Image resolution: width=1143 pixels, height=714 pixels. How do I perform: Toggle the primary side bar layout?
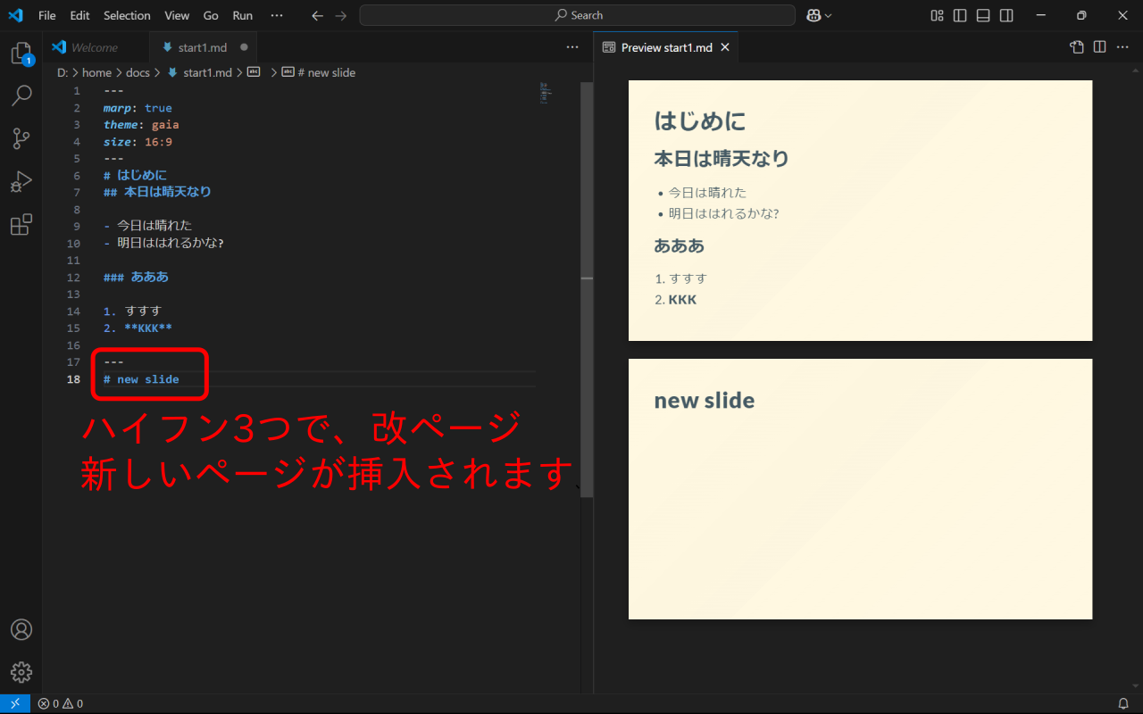tap(960, 15)
